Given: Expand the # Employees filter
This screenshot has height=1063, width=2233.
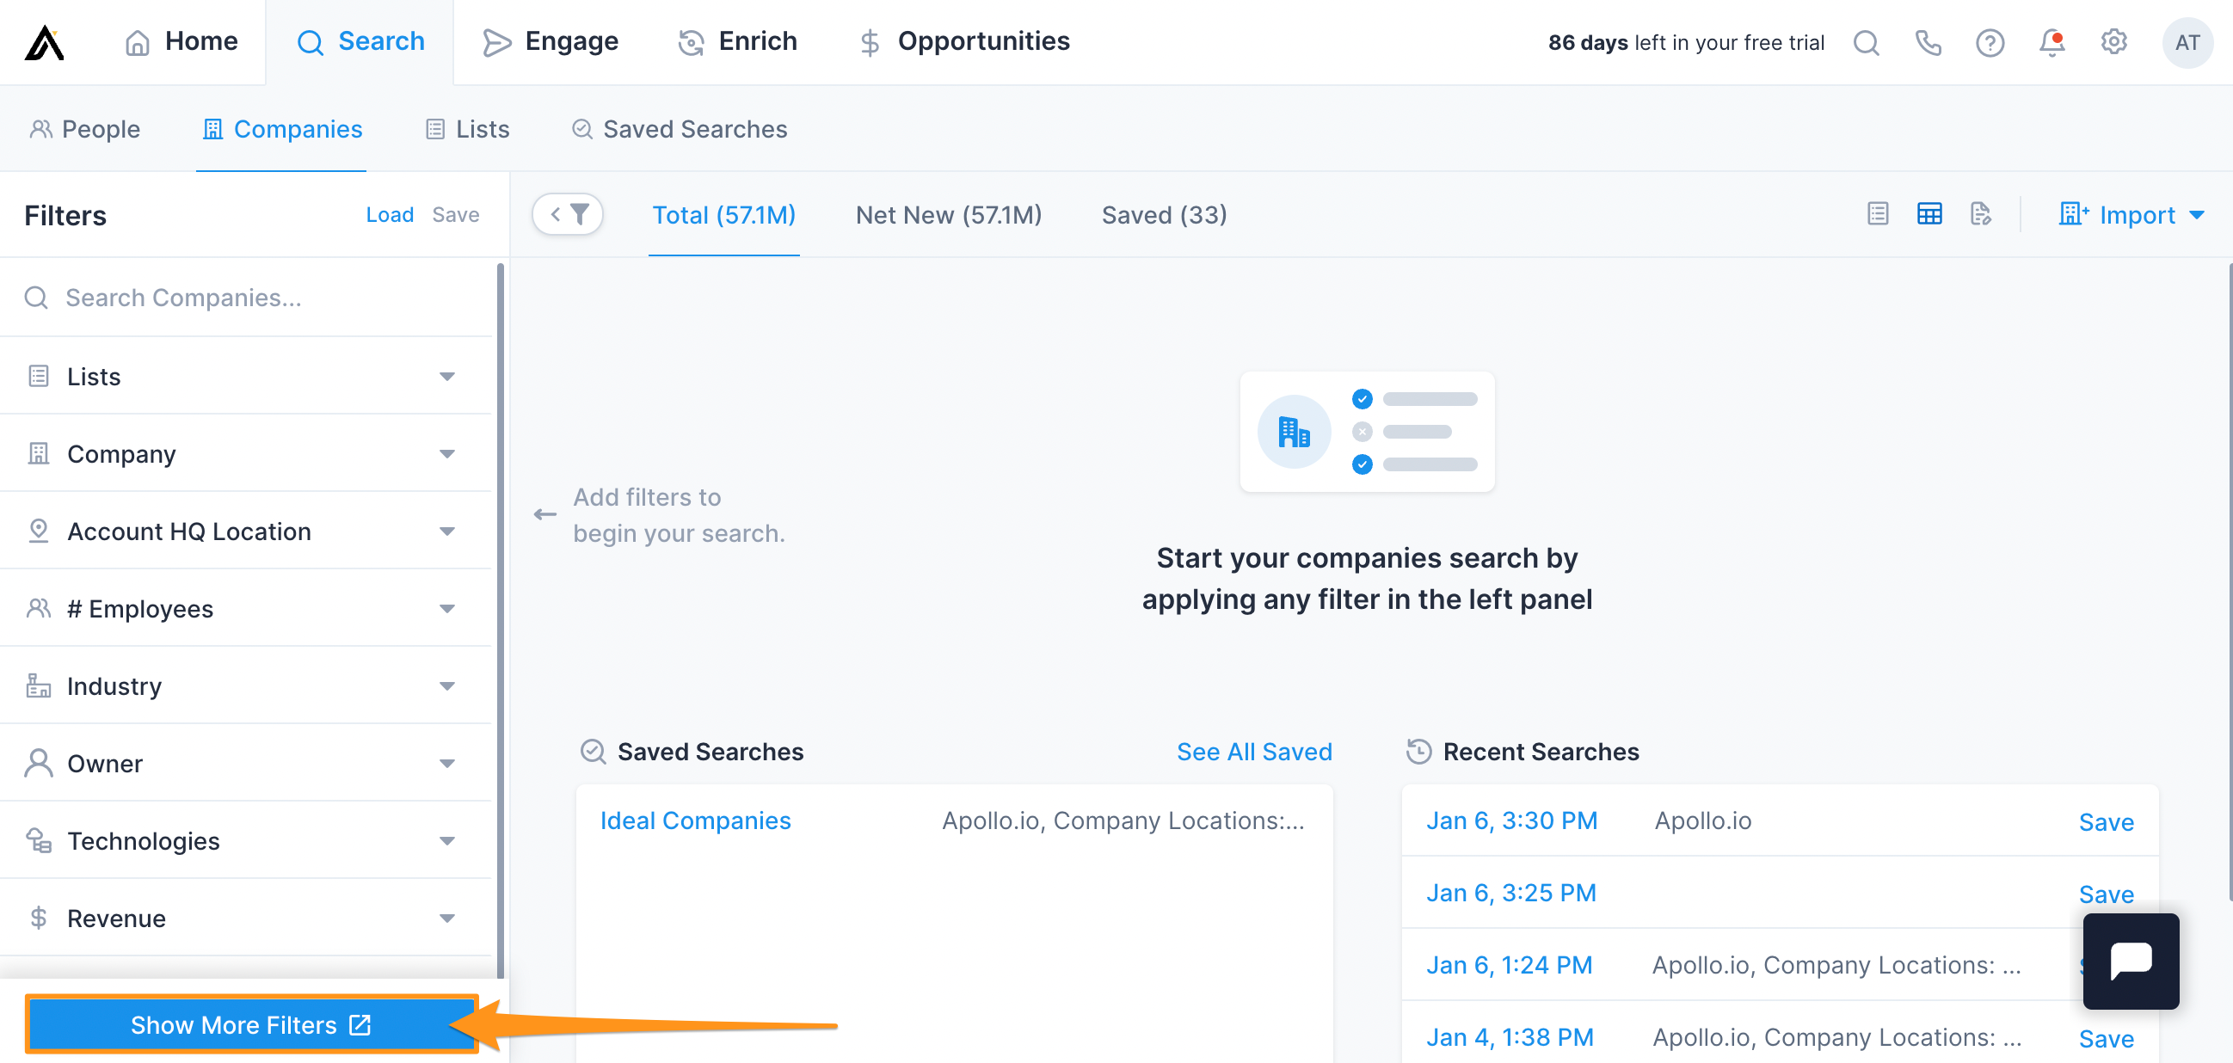Looking at the screenshot, I should click(245, 609).
